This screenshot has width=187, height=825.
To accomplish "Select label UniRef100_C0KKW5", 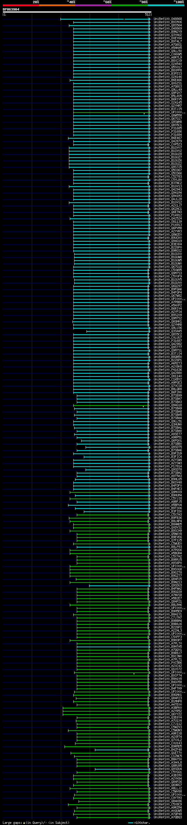I will tap(167, 54).
